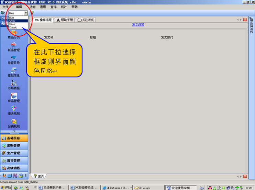The image size is (255, 190).
Task: Open the 市场情报 icon
Action: pos(14,85)
